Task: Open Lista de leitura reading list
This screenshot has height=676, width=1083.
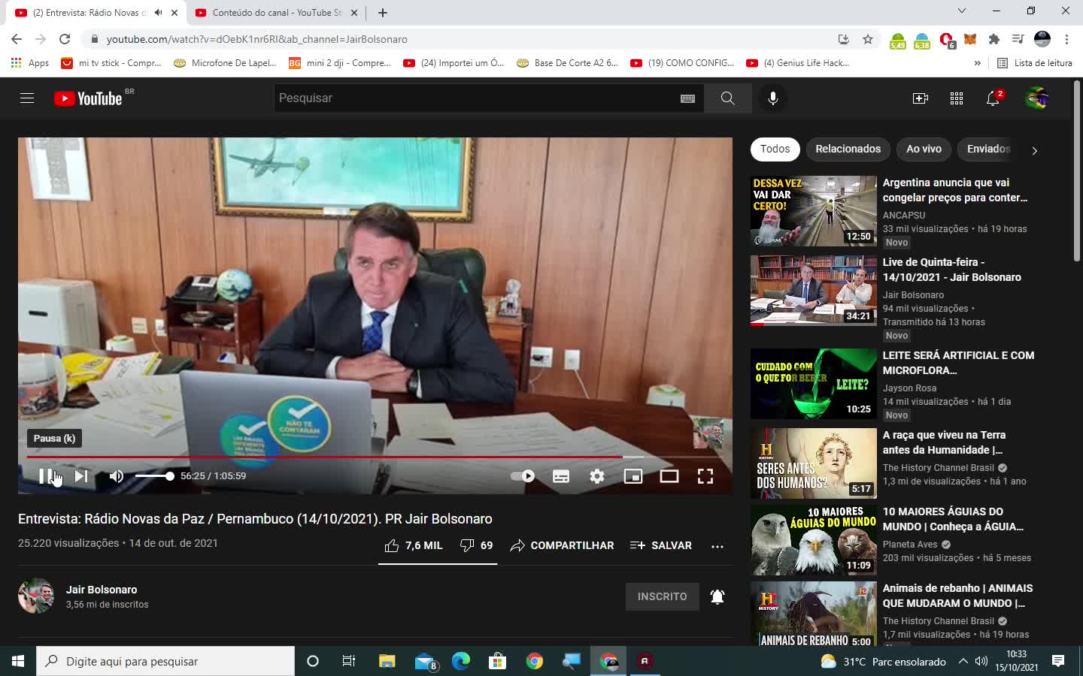Action: point(1034,63)
